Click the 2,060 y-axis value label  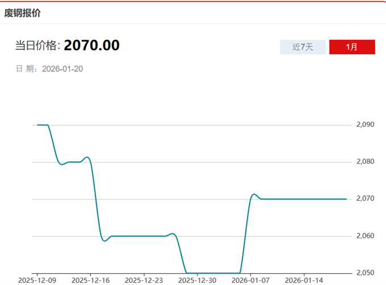tap(364, 236)
